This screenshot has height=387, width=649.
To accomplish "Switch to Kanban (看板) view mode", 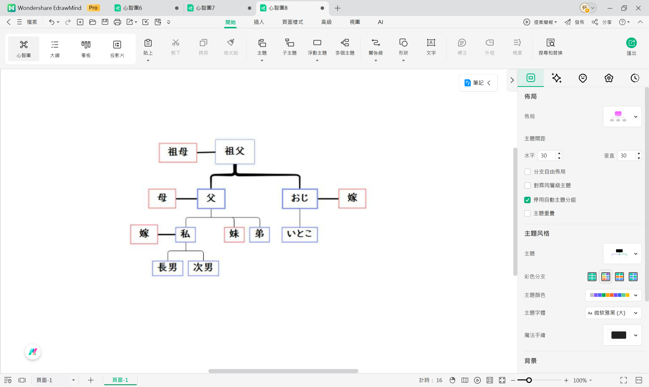I will click(x=86, y=49).
